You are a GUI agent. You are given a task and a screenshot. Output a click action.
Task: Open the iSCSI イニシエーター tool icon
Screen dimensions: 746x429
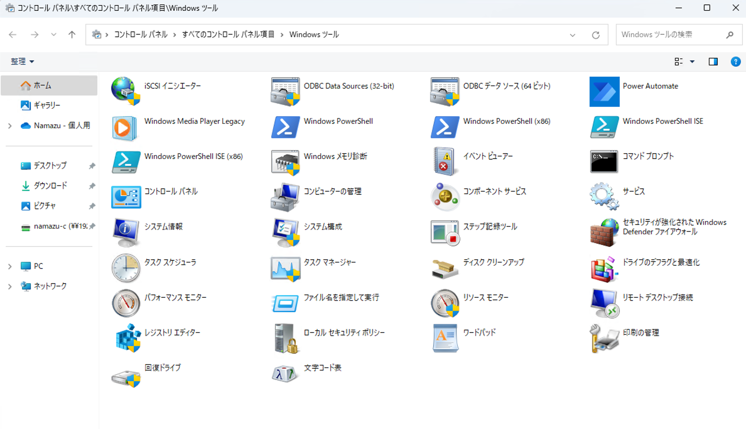(x=125, y=91)
